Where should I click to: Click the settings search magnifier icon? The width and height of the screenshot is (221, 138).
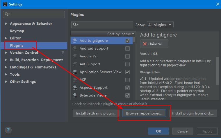(x=7, y=14)
